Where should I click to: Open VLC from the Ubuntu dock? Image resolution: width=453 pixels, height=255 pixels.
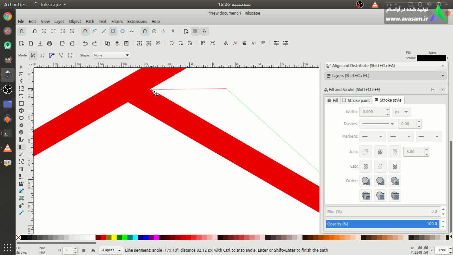(7, 148)
